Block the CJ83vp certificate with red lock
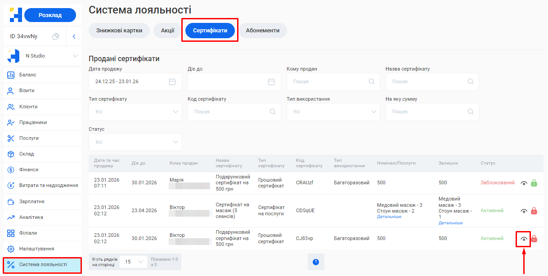Viewport: 548px width, 276px height. (x=534, y=239)
